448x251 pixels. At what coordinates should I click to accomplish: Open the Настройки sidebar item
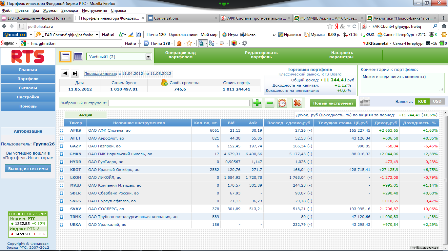pos(28,97)
